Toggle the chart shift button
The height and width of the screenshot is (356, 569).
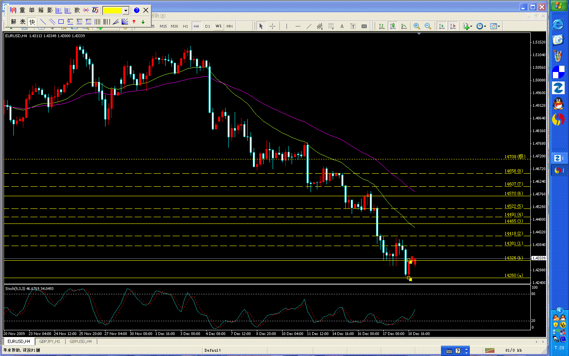453,26
